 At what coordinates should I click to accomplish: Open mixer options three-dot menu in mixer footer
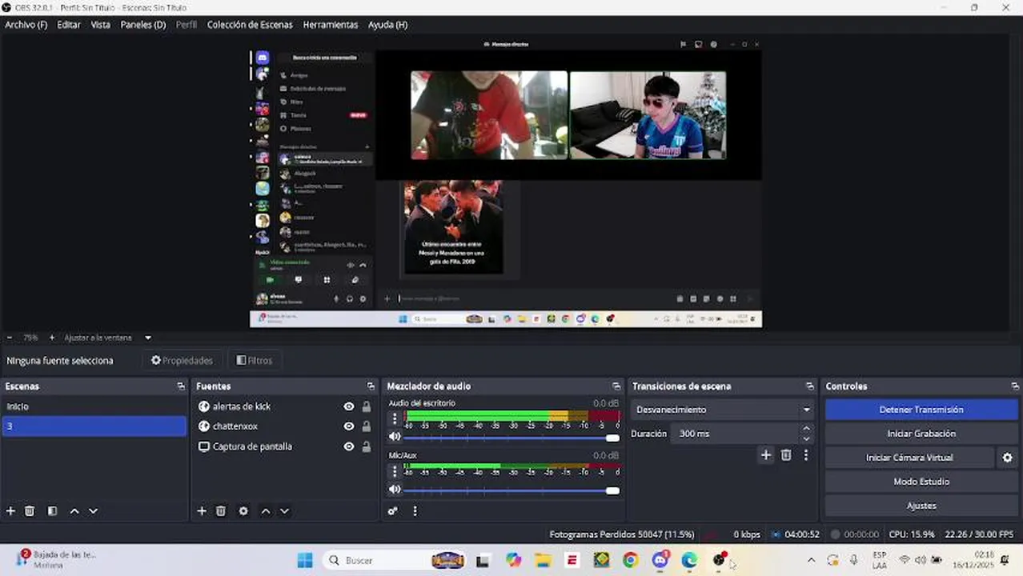click(415, 511)
